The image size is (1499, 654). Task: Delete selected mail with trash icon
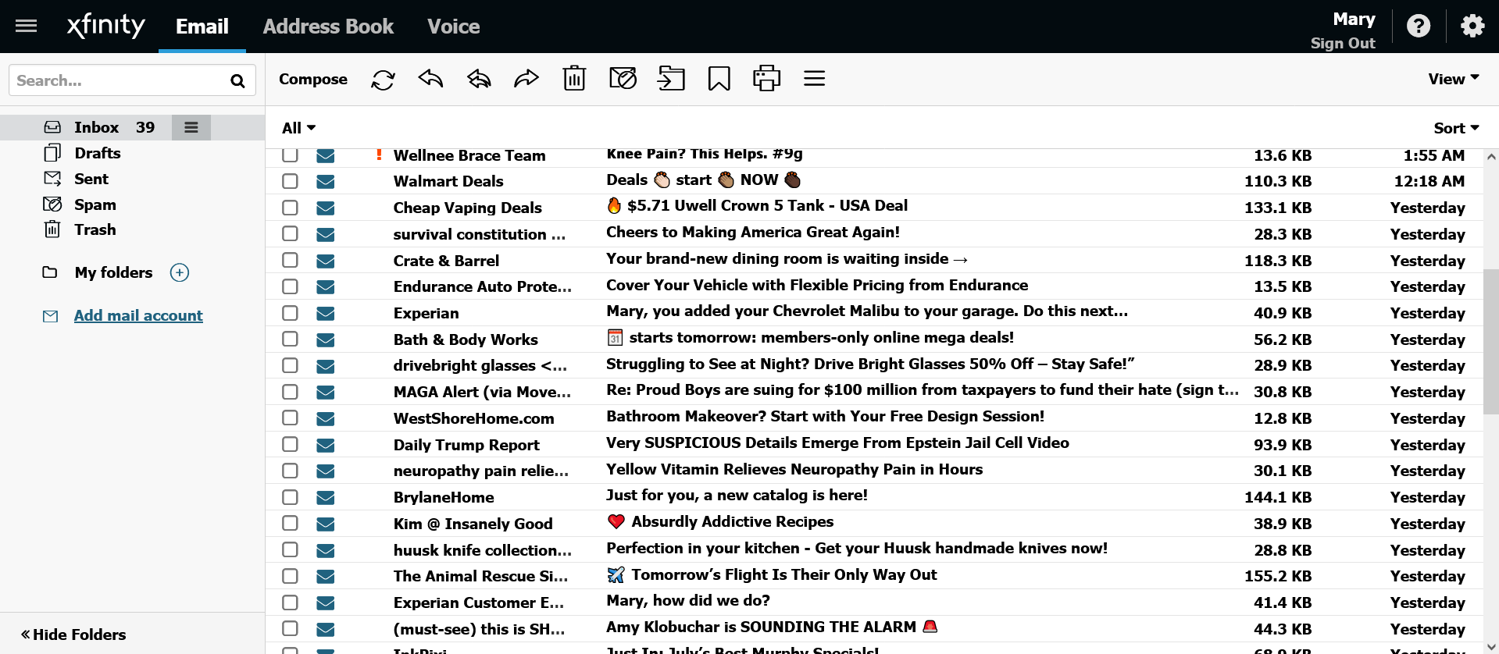[x=574, y=78]
